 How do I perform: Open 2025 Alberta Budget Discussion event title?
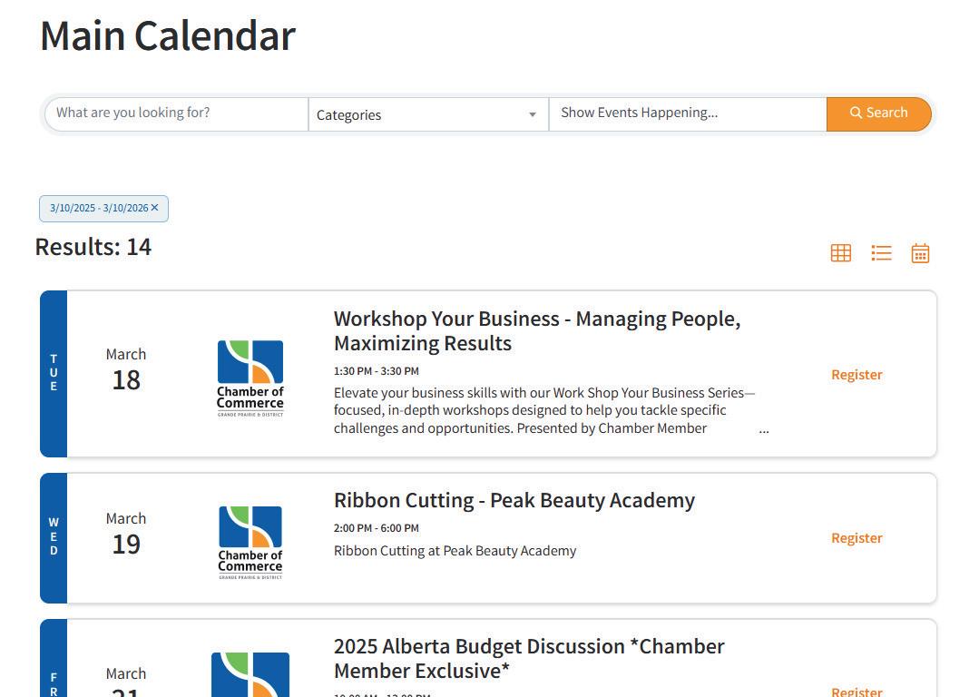[x=530, y=658]
